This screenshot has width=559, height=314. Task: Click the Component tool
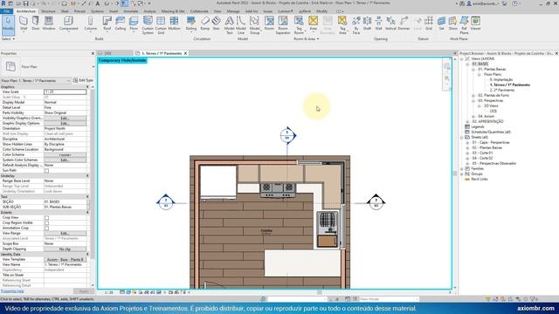(68, 24)
